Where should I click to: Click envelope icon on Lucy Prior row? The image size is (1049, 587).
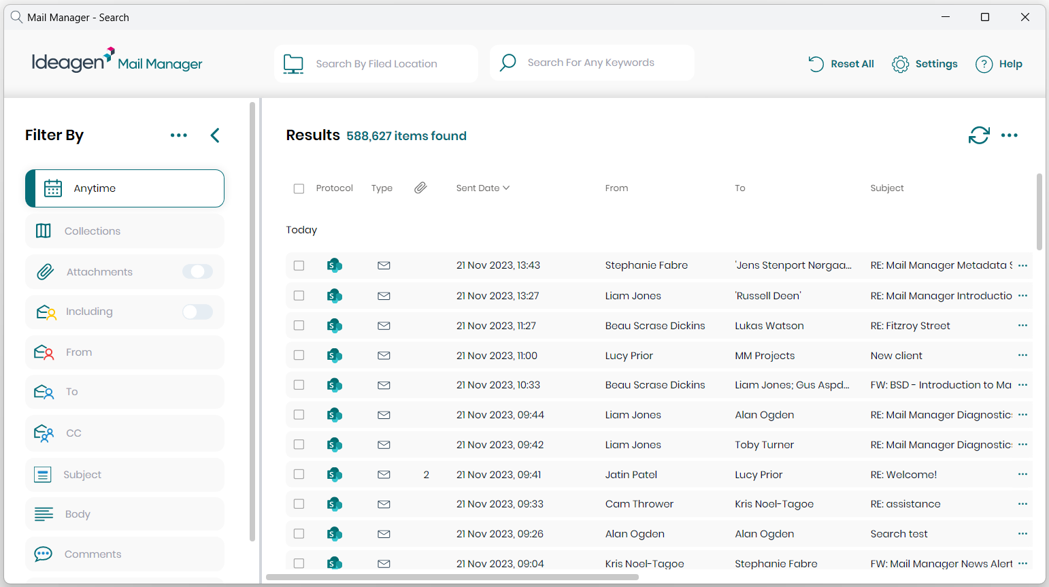tap(384, 356)
